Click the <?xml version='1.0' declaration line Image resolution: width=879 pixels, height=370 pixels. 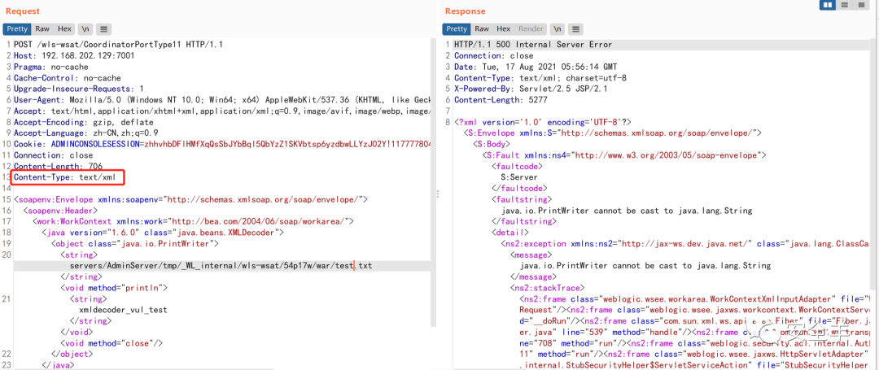tap(543, 122)
